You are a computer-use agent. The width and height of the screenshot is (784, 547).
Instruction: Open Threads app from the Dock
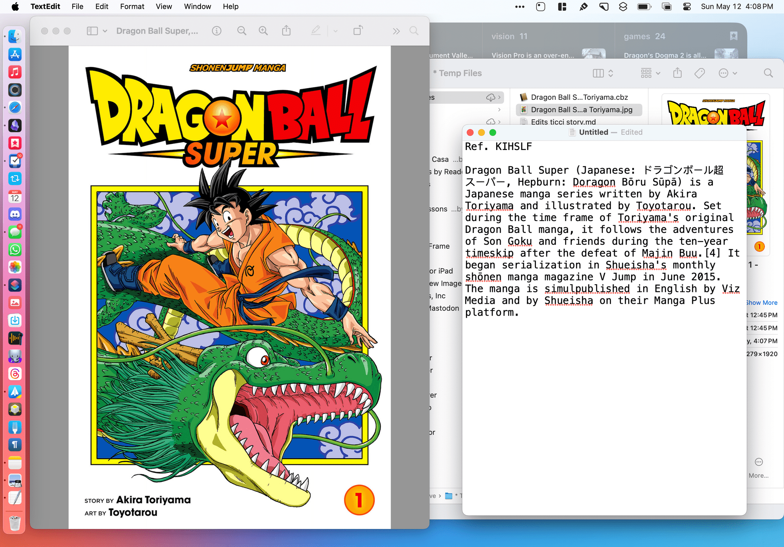15,374
